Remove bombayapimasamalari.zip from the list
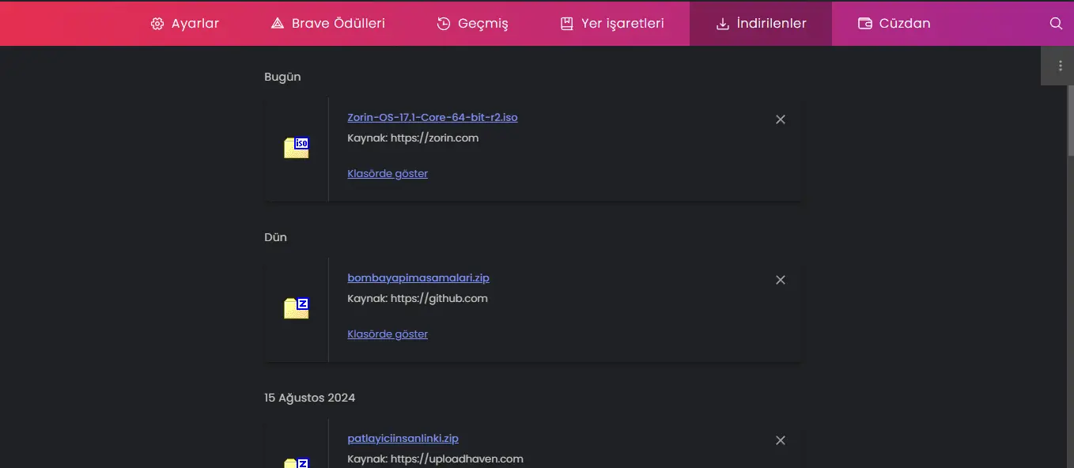Screen dimensions: 1074x468 click(781, 280)
